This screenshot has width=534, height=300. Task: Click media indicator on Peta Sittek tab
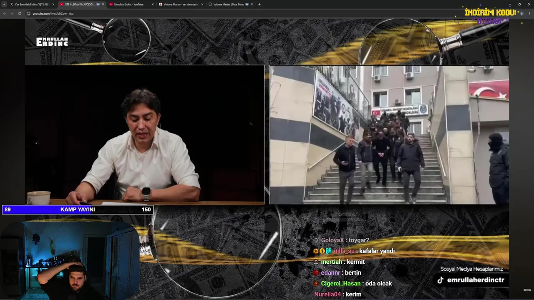[247, 4]
